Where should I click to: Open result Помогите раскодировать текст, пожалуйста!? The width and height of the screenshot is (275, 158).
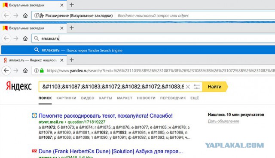(x=105, y=115)
